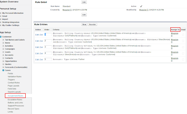Expand the Leads arrow
Screen dimensions: 187x114
tap(3, 52)
